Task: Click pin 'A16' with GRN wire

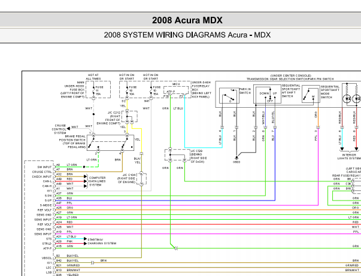Action: coord(59,246)
